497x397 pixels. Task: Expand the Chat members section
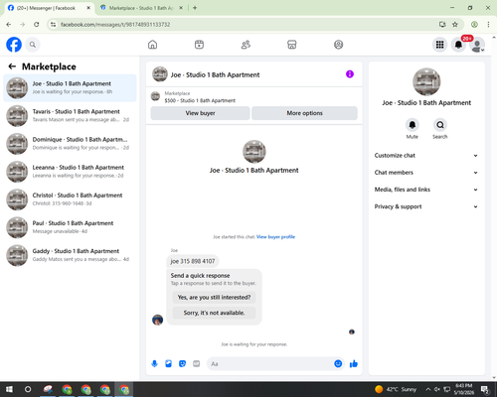(426, 173)
